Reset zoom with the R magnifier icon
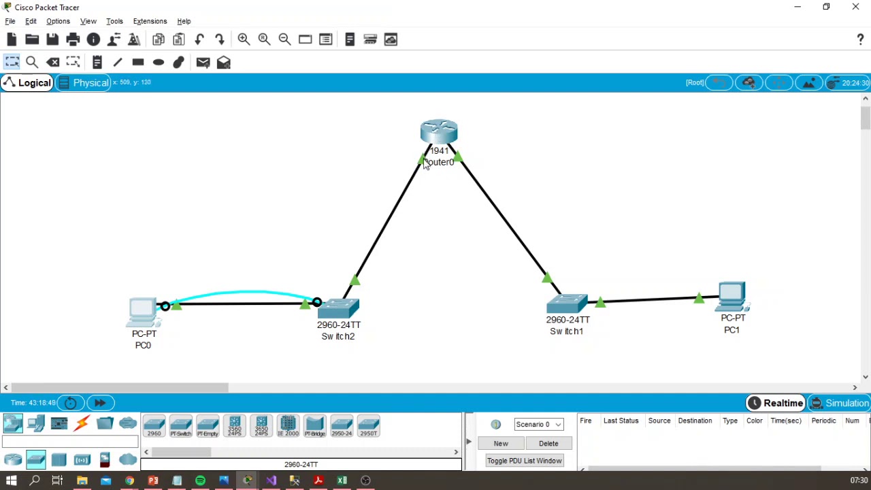This screenshot has width=871, height=490. click(x=264, y=39)
